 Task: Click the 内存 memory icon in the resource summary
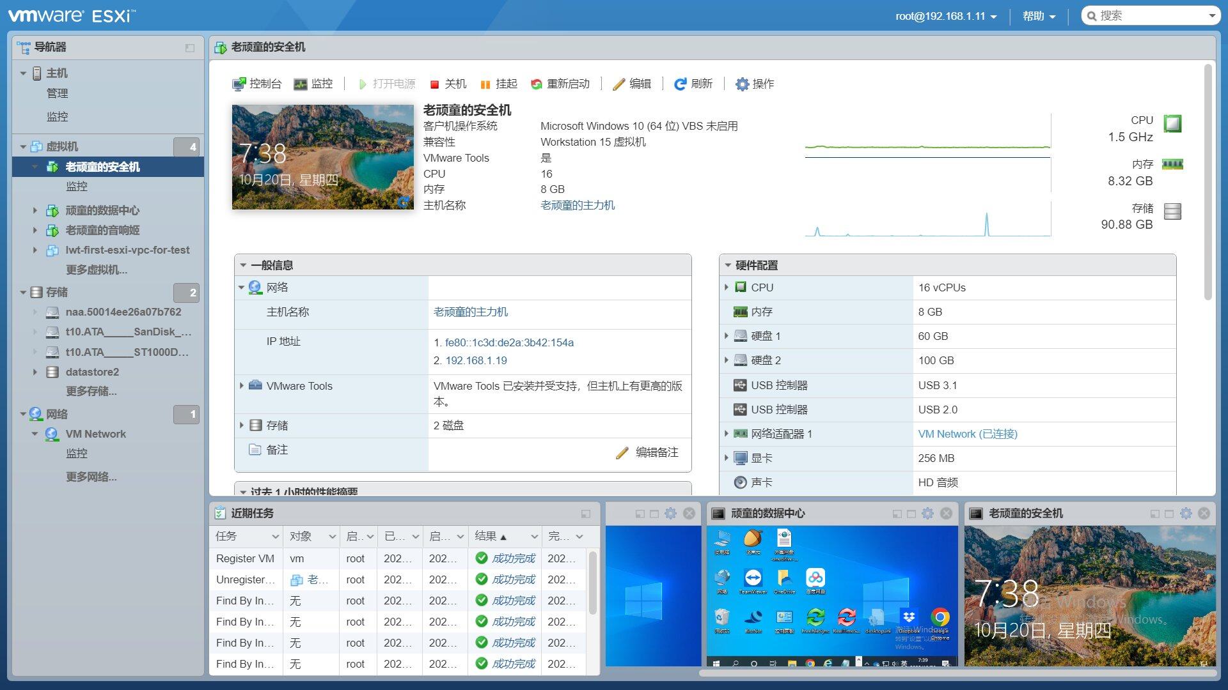coord(1172,164)
